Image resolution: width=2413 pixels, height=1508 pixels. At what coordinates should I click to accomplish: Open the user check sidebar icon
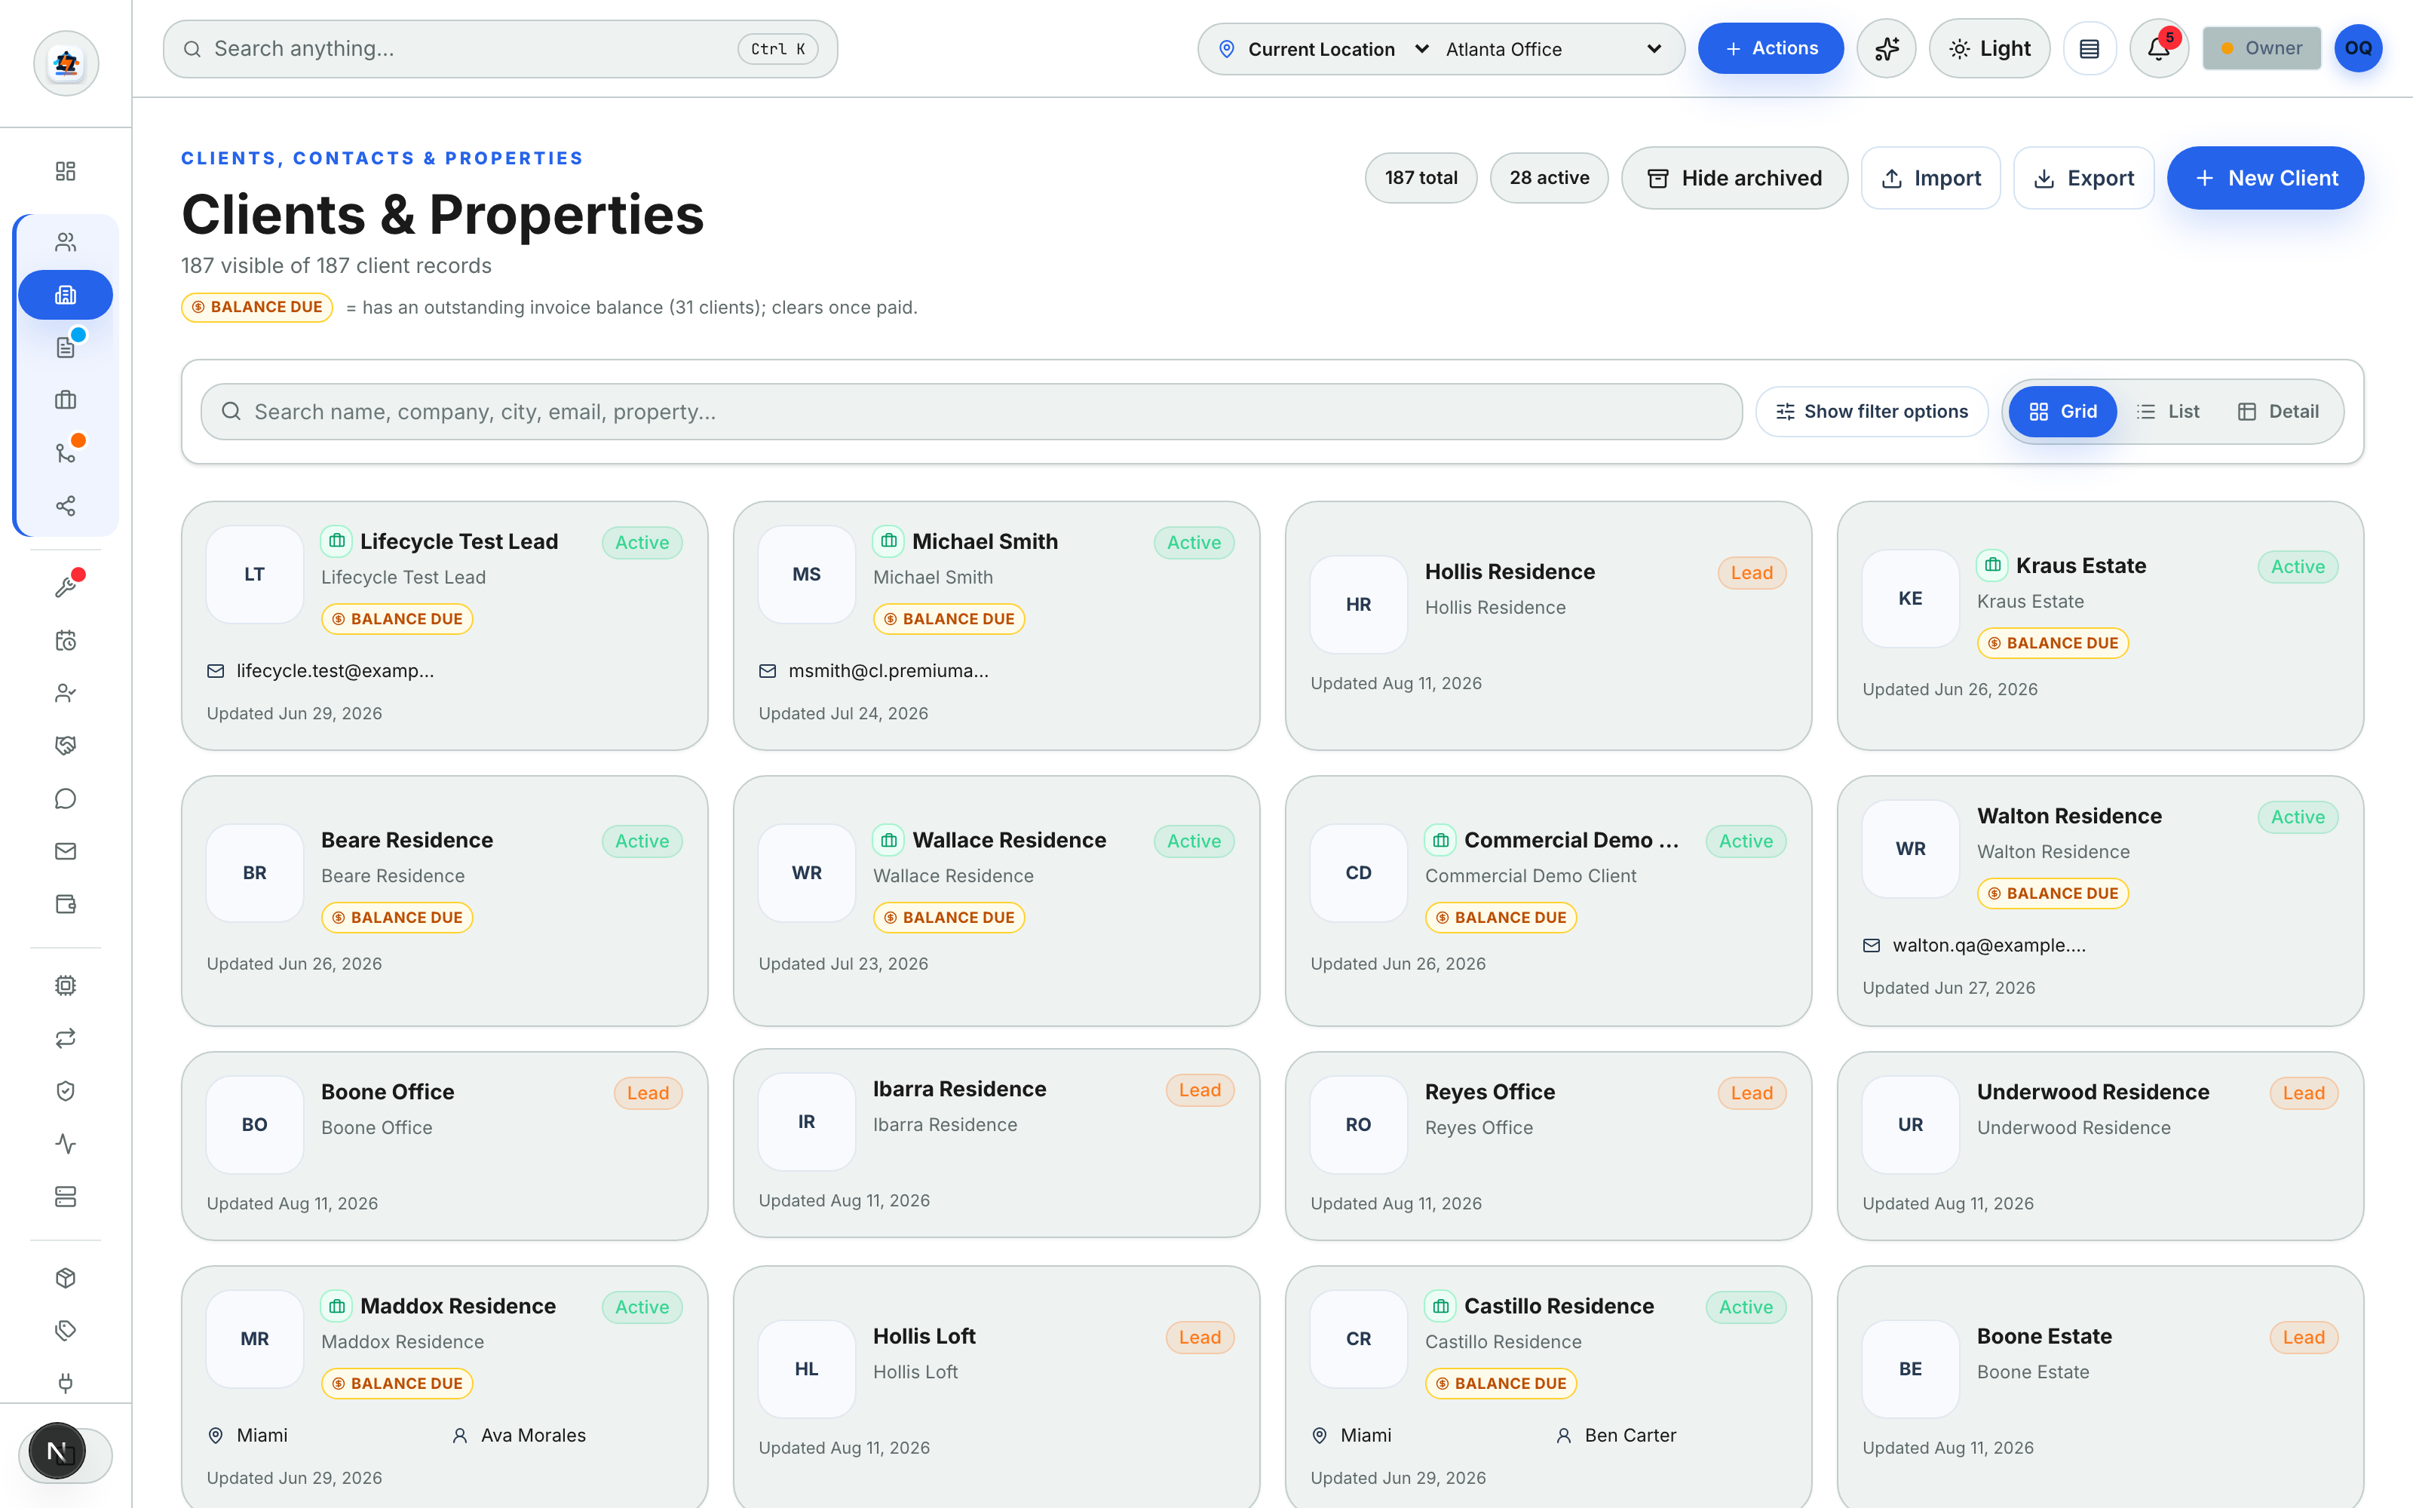(66, 693)
